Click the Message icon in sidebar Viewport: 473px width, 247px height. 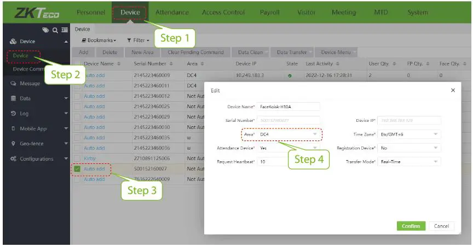click(x=13, y=84)
